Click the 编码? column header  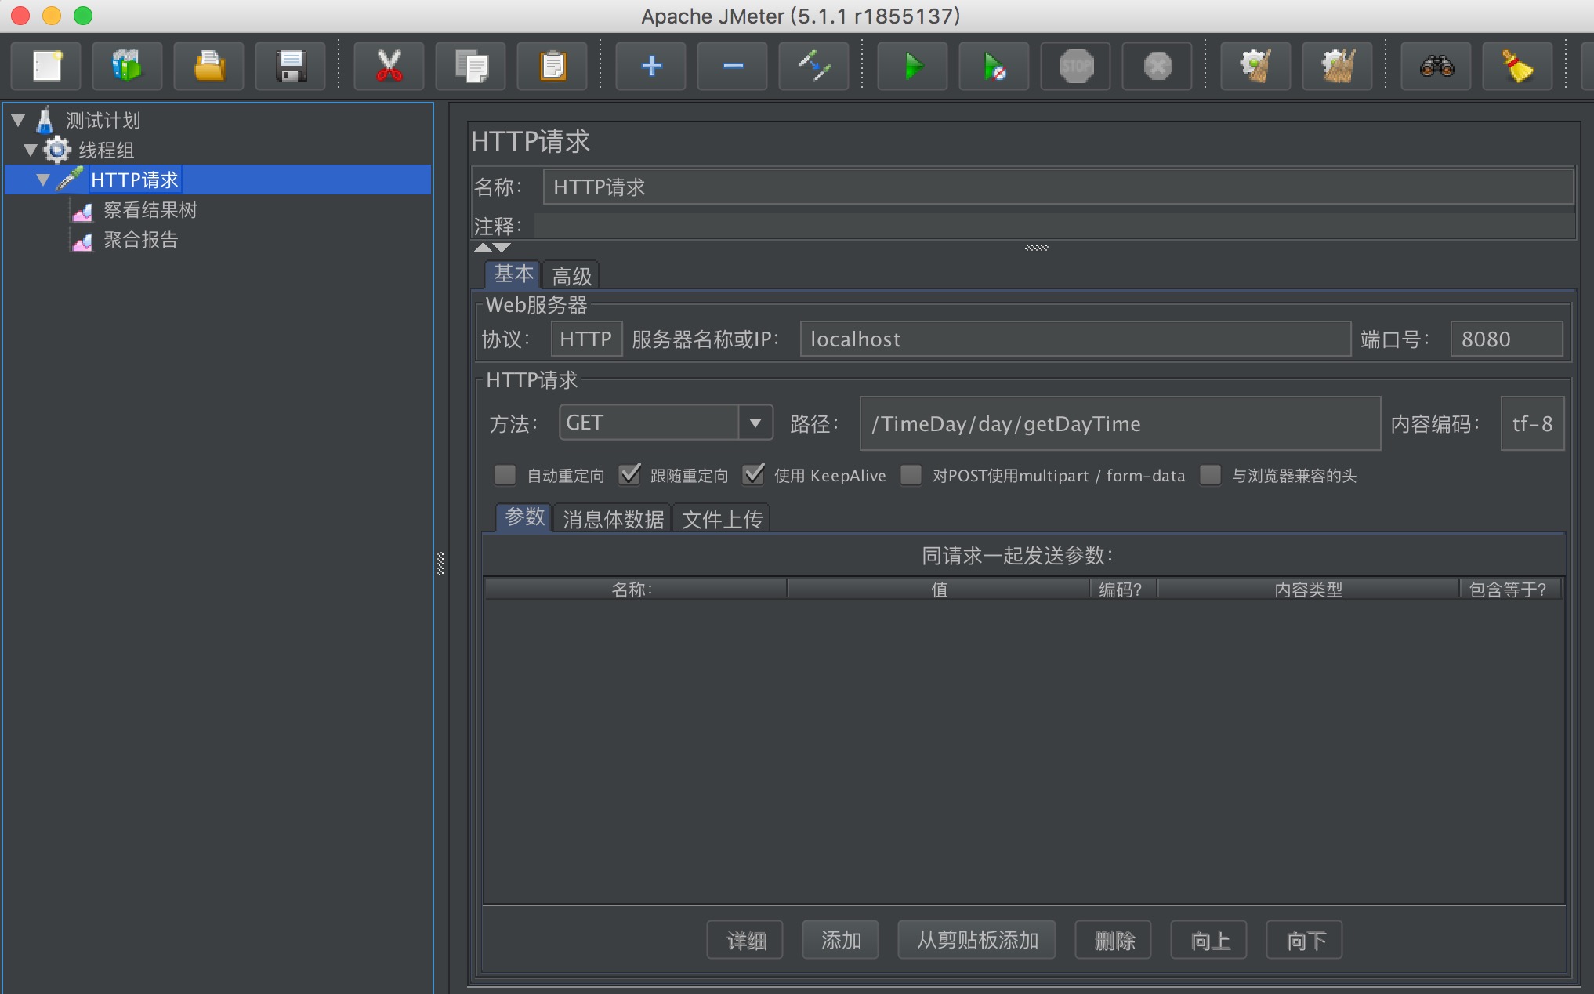[1123, 589]
